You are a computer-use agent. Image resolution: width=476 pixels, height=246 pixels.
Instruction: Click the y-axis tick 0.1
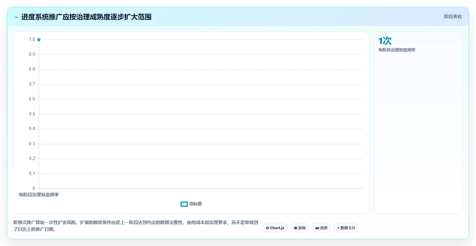32,174
